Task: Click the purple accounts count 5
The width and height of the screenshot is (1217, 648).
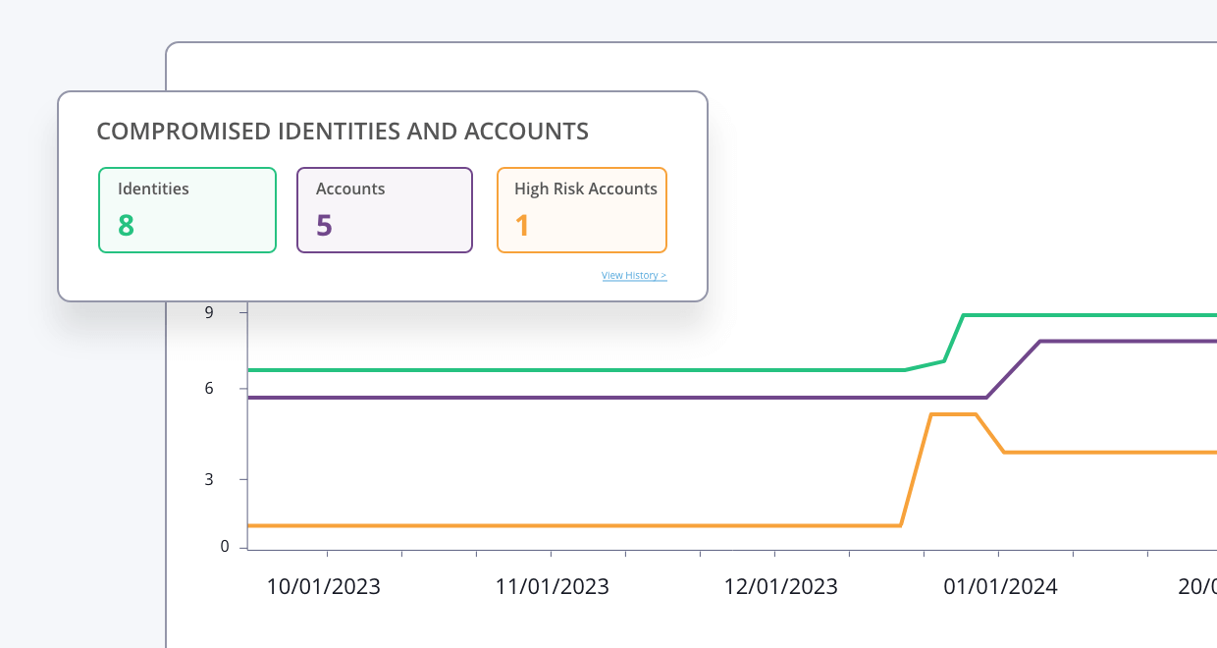Action: (324, 226)
